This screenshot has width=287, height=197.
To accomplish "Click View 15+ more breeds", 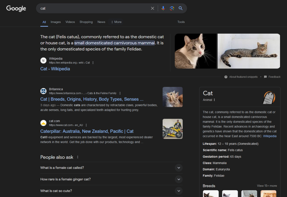I will (x=267, y=186).
